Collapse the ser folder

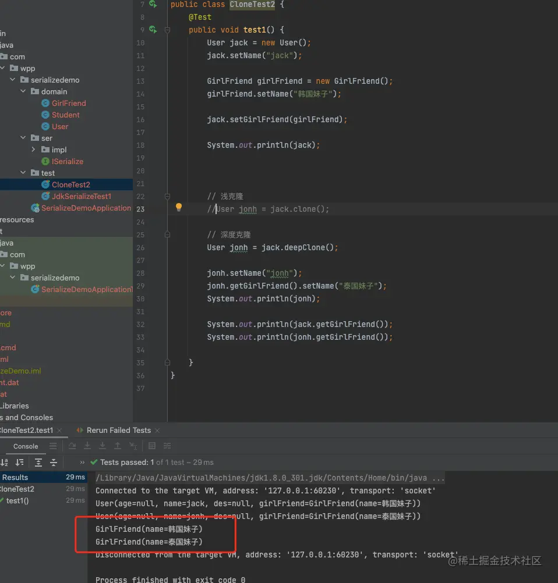(x=23, y=137)
